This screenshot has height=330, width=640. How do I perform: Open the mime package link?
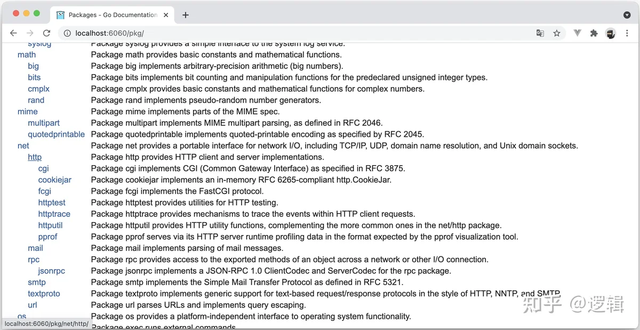28,112
